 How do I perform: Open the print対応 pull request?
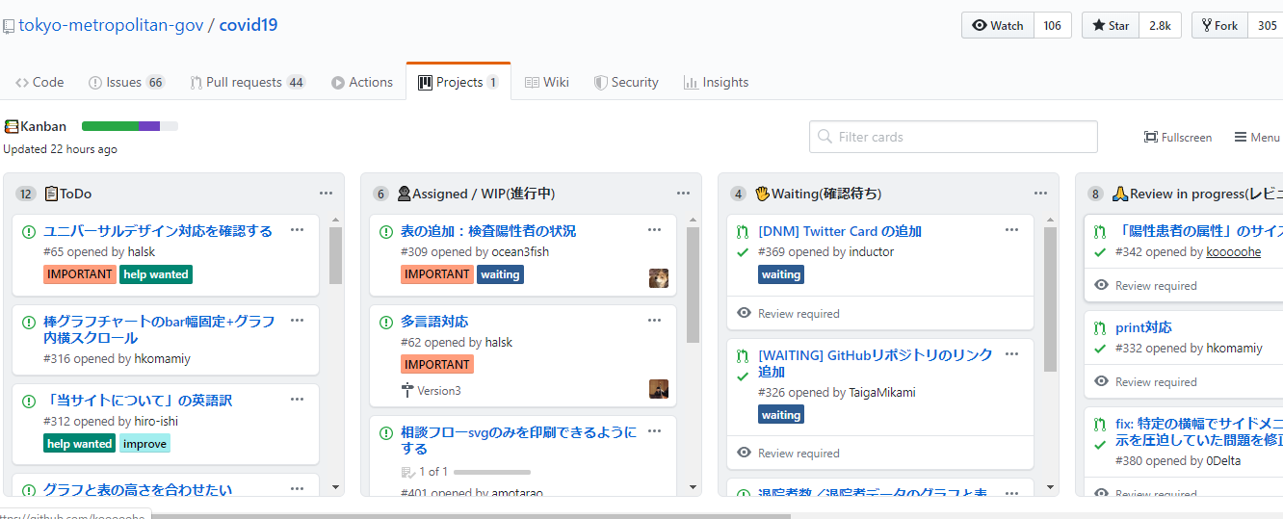[1143, 327]
